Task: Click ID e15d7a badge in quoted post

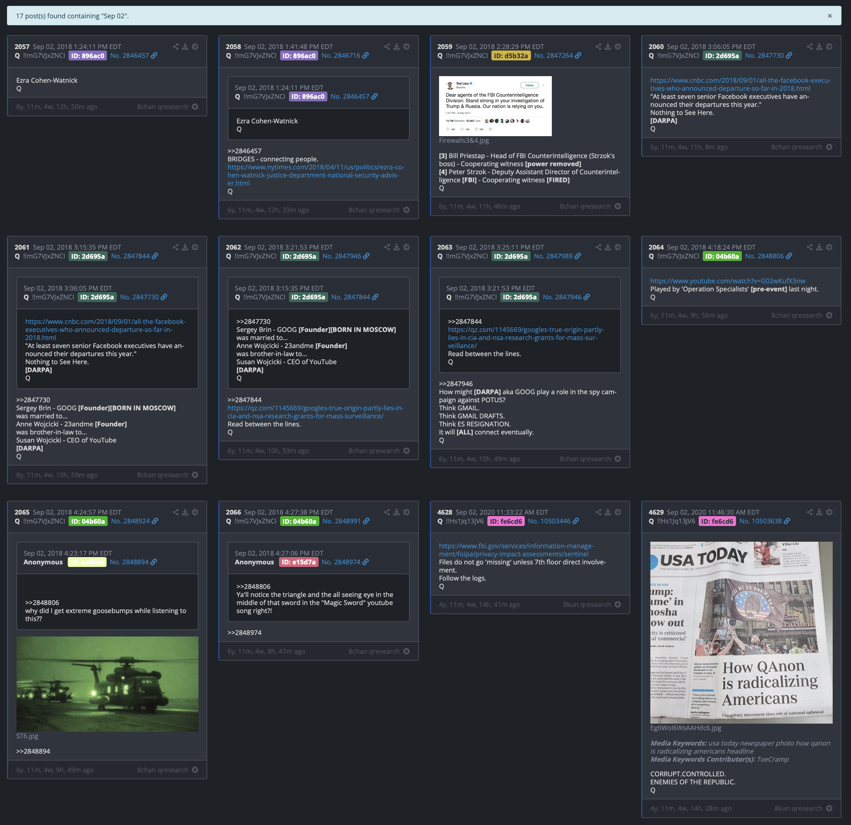Action: click(299, 562)
